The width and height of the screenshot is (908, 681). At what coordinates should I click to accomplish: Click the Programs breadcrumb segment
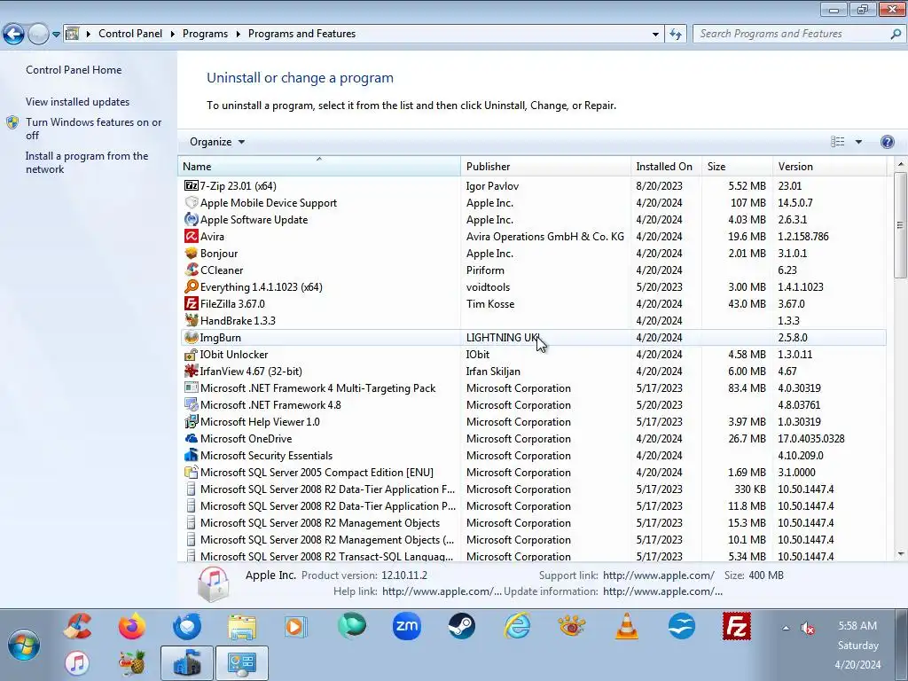(205, 35)
